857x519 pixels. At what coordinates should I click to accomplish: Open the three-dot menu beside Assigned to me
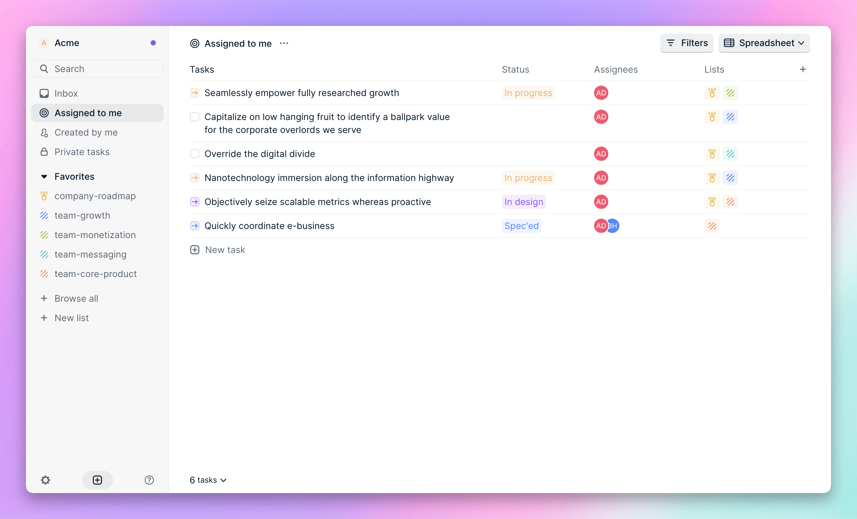[x=284, y=43]
